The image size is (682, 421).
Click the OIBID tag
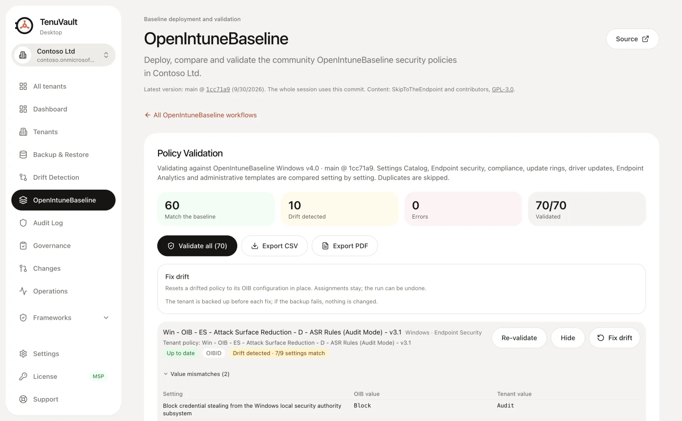(214, 353)
